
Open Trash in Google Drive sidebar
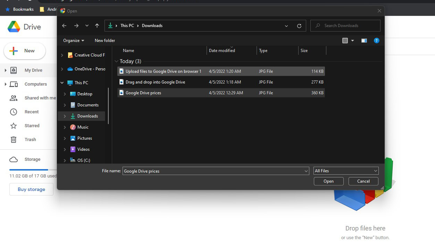click(x=30, y=139)
